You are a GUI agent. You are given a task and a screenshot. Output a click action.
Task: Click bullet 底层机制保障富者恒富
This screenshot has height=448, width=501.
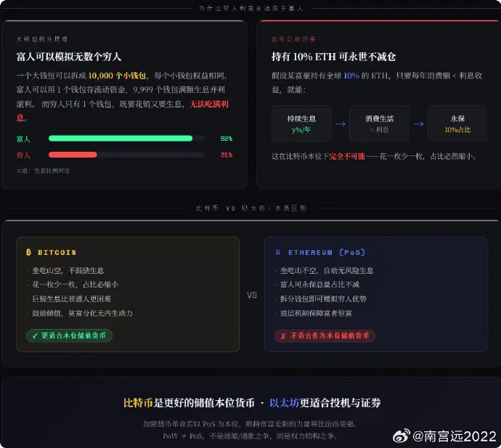(316, 313)
